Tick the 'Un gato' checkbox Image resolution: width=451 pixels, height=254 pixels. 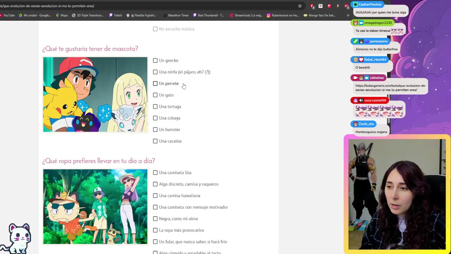155,95
